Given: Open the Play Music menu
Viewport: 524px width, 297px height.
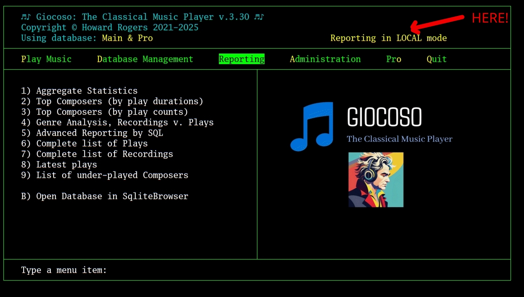Looking at the screenshot, I should [x=46, y=59].
